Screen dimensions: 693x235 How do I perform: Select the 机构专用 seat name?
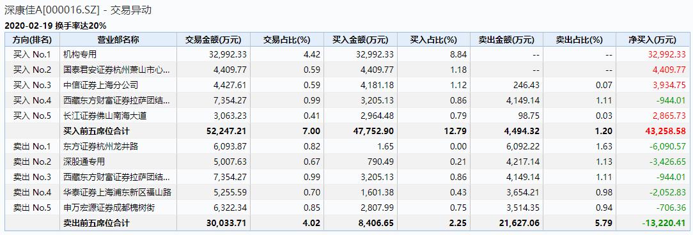79,55
